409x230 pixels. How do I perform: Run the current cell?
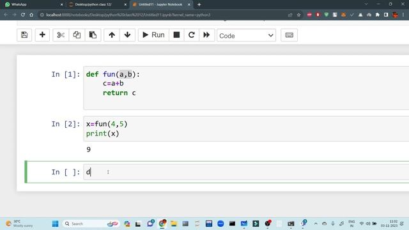coord(153,35)
